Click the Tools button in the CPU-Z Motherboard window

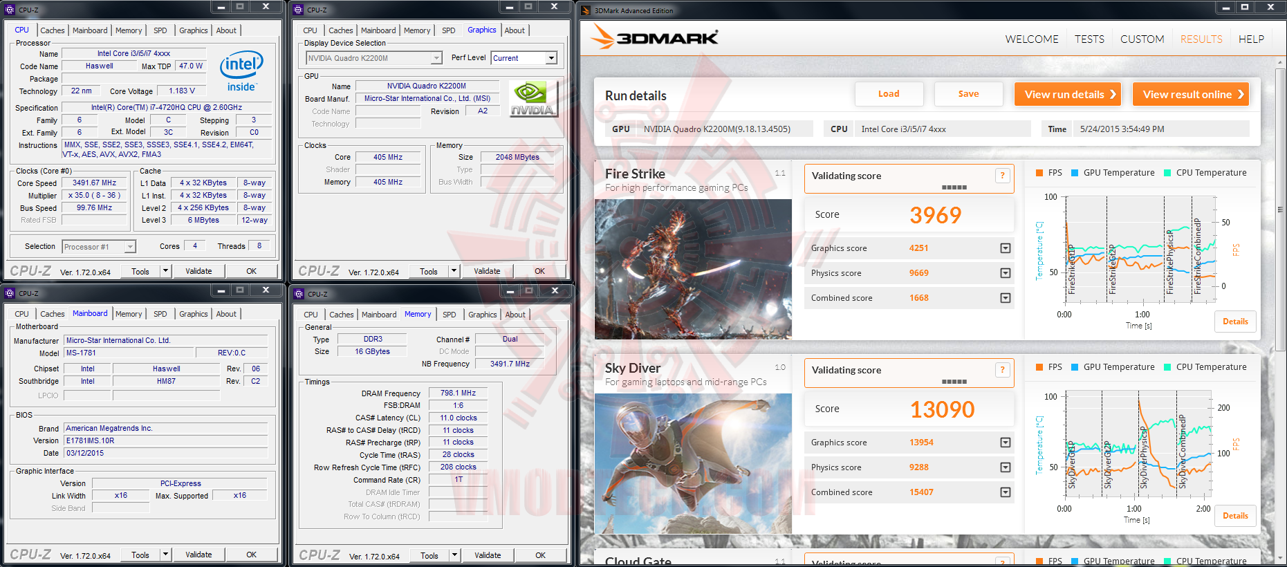coord(140,555)
